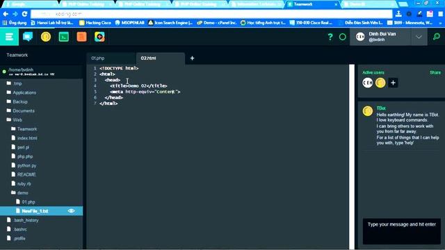The image size is (445, 250).
Task: Click the green VM status dot
Action: 4,72
